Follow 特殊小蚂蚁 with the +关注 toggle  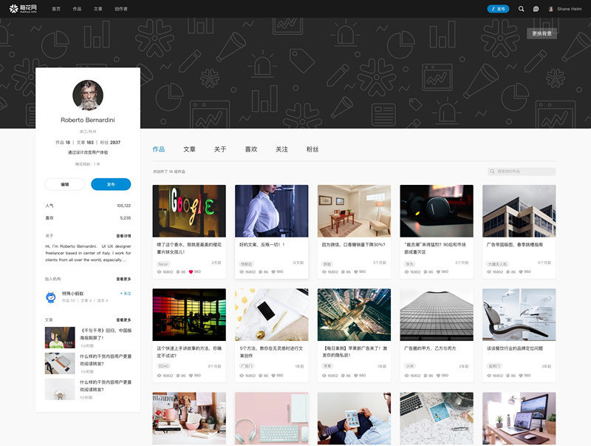125,293
